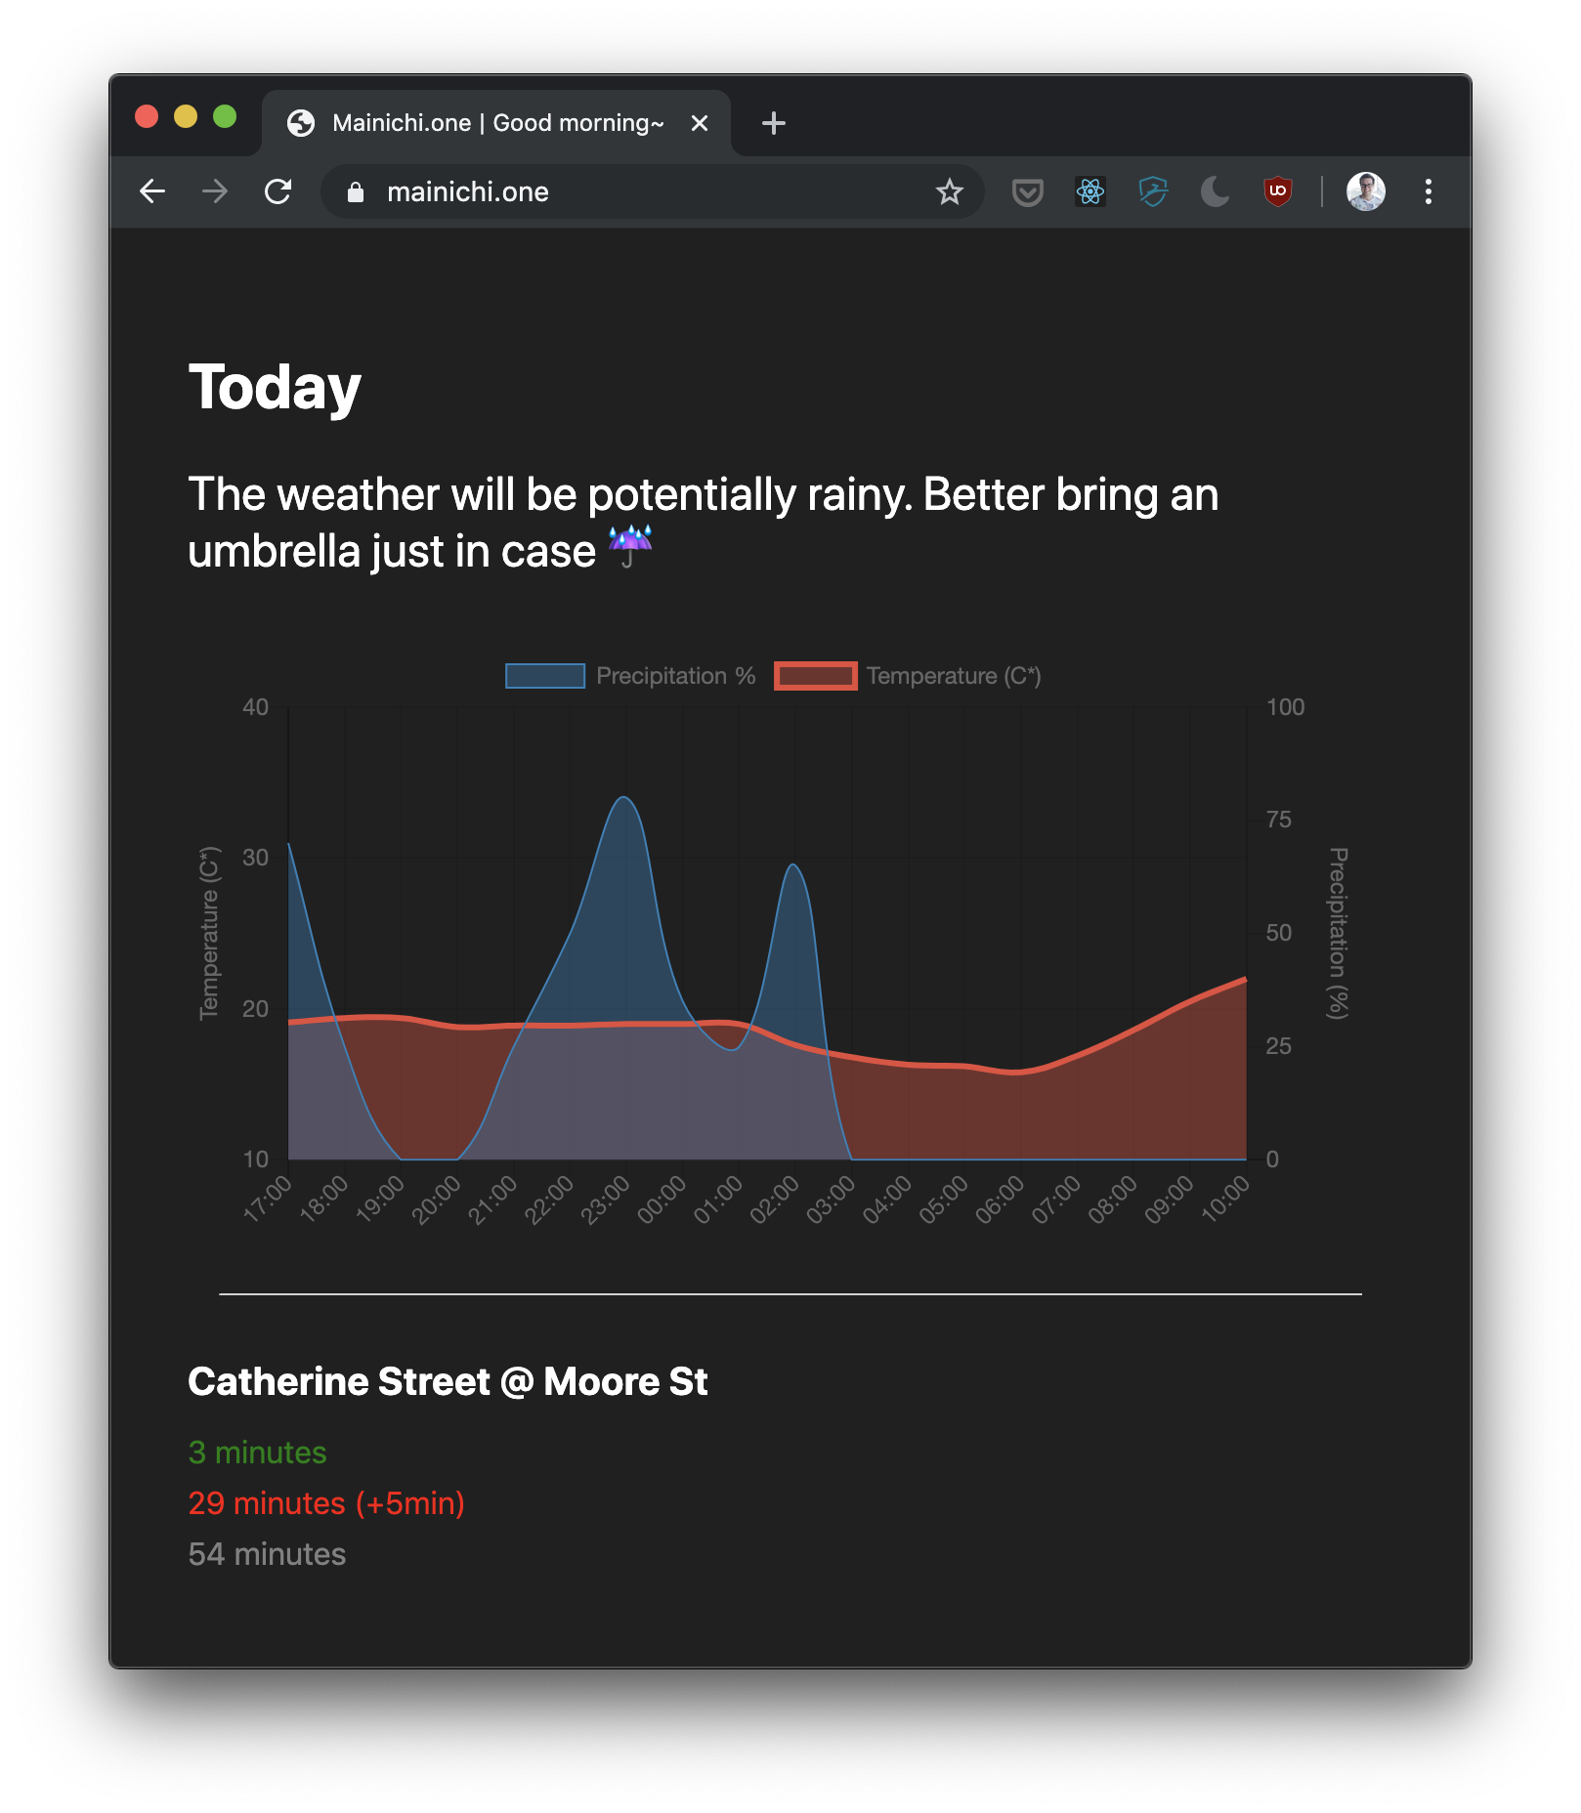Image resolution: width=1581 pixels, height=1813 pixels.
Task: Select the Mainichi.one Good morning tab
Action: (x=496, y=123)
